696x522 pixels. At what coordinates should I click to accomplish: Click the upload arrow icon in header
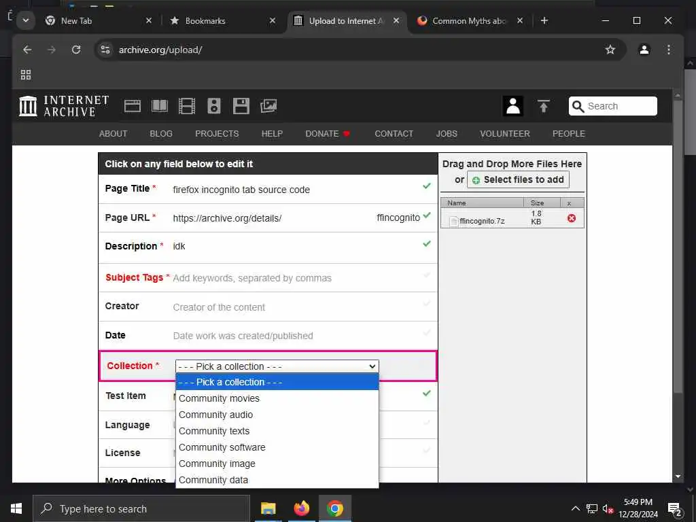[543, 106]
